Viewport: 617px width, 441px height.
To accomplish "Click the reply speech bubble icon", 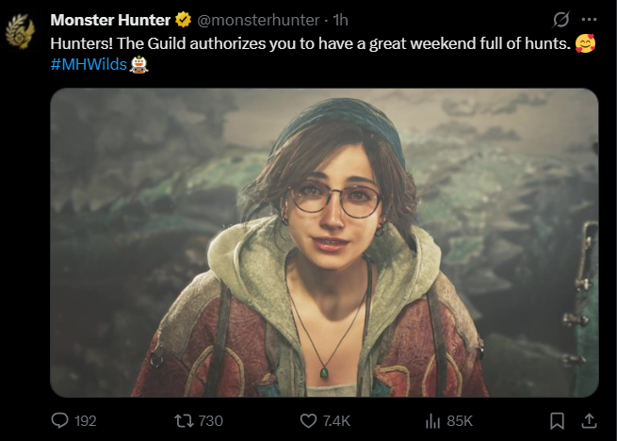I will click(x=58, y=420).
